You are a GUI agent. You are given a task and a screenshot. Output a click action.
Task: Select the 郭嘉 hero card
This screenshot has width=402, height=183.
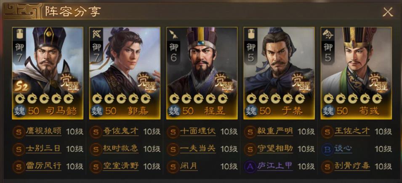(125, 73)
